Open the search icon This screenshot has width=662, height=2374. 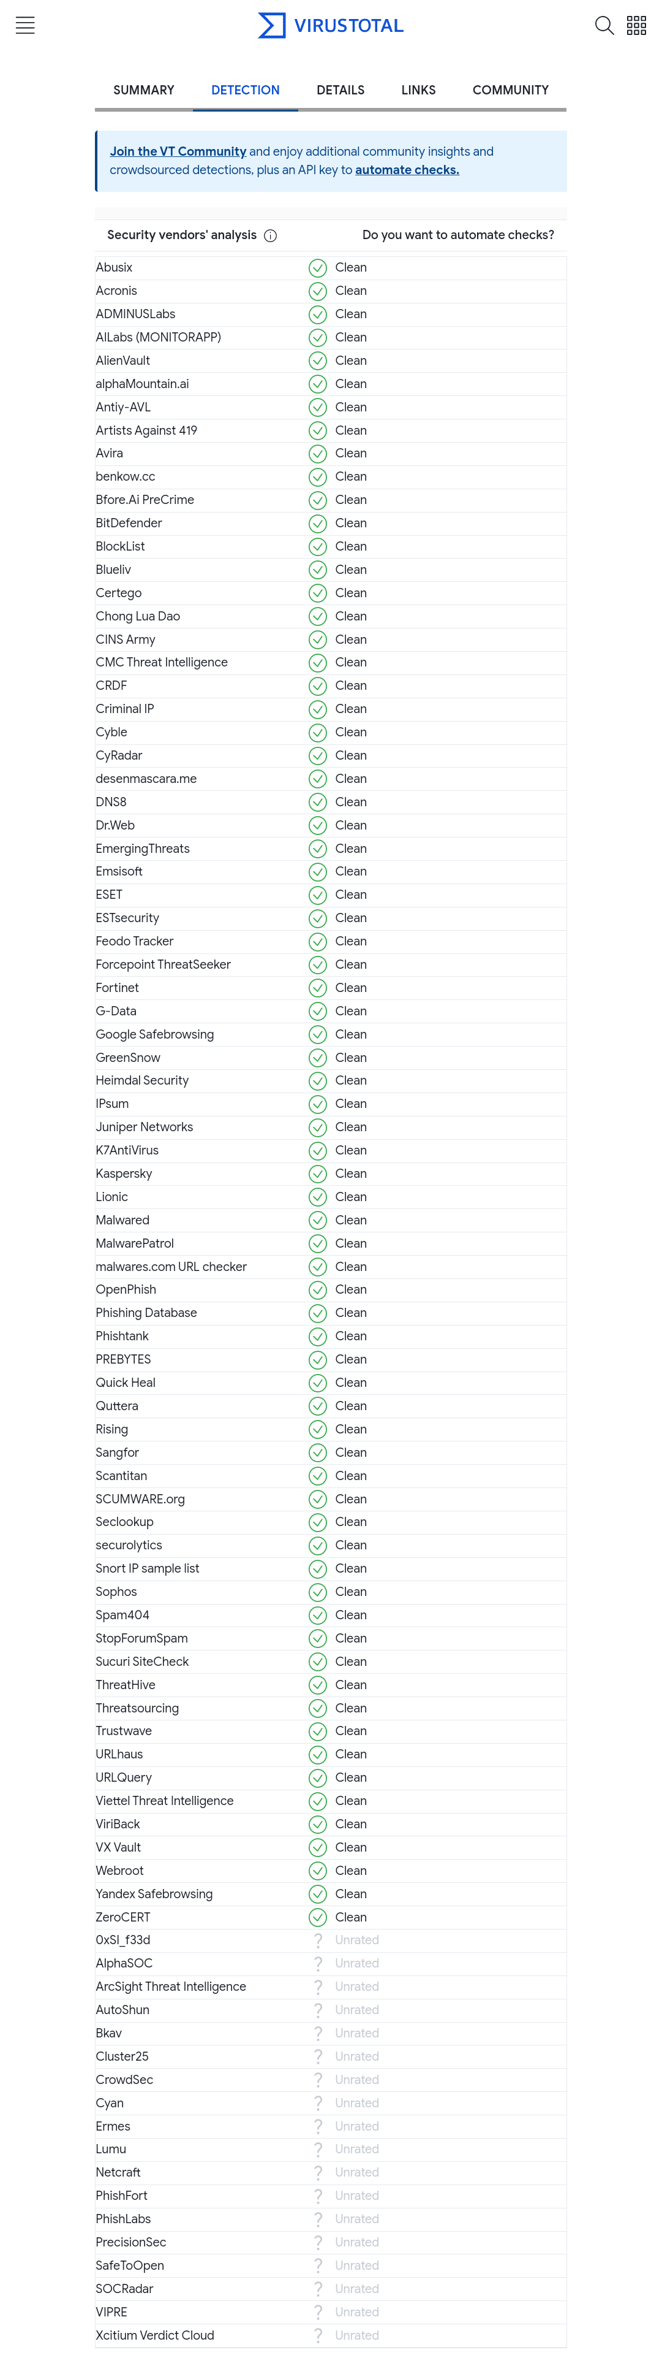pos(603,26)
